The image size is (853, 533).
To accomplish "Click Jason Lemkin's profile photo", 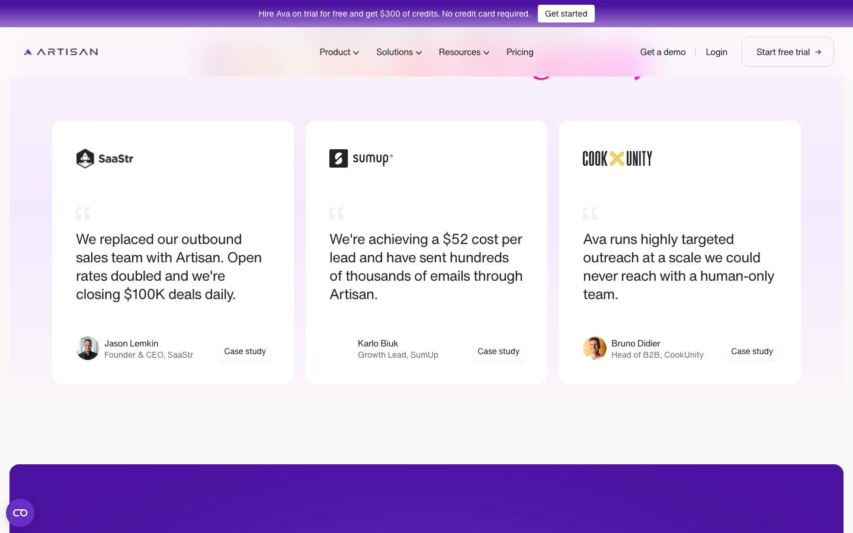I will [x=88, y=348].
